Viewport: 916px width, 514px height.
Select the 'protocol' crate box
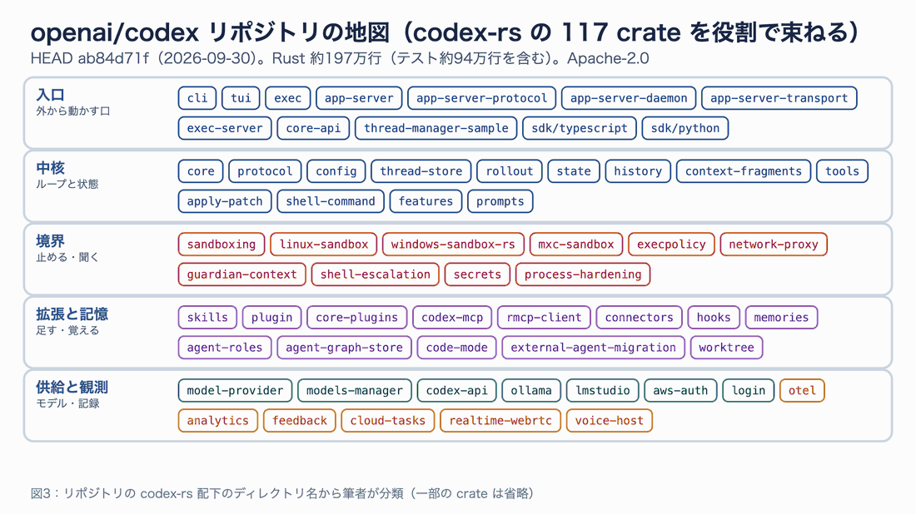click(265, 171)
